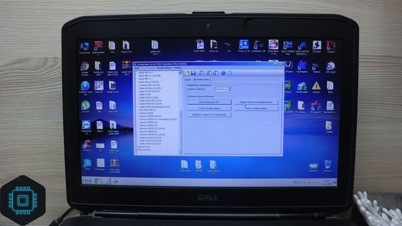
Task: Select Siemens SIM2K Kia-Hyundai [CECM] entry
Action: [x=158, y=119]
